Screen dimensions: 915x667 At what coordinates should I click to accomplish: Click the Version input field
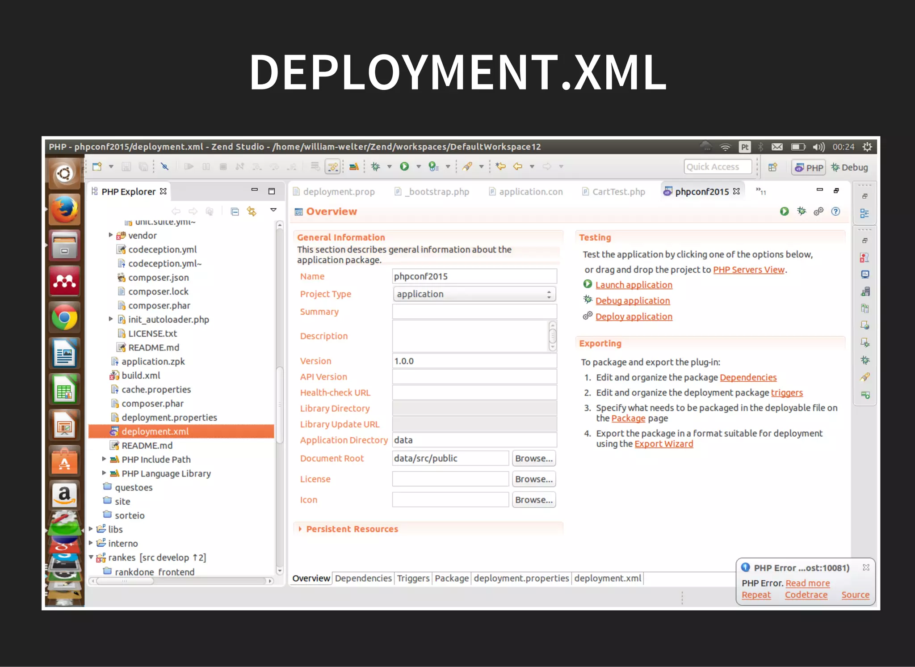pos(474,361)
